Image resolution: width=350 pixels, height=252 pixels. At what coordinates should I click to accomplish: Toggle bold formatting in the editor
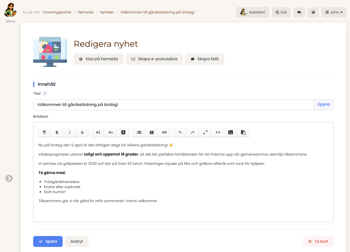pyautogui.click(x=57, y=132)
